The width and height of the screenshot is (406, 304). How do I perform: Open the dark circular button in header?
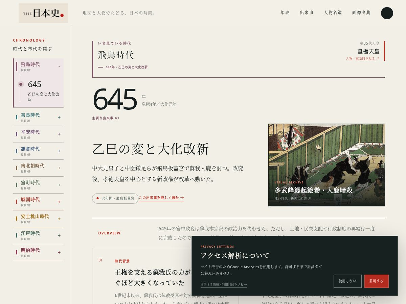[x=387, y=13]
